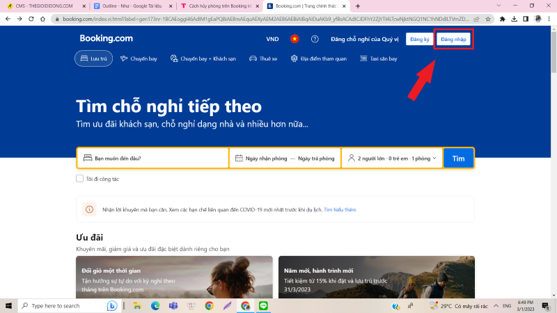Click the Bing icon in the search box

[x=112, y=306]
